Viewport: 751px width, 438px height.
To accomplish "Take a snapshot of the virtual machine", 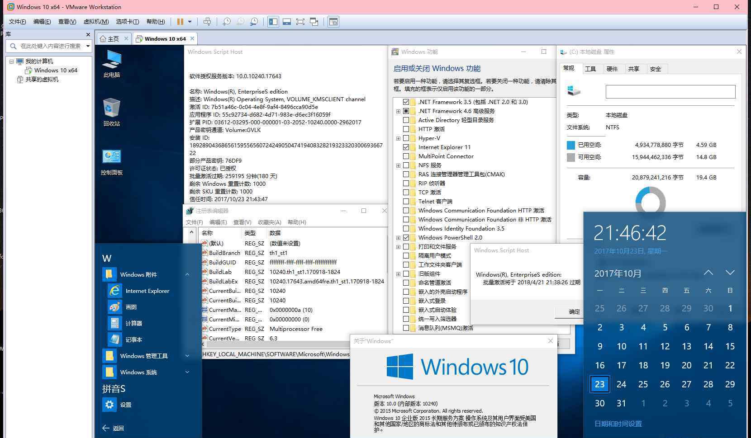I will (227, 22).
